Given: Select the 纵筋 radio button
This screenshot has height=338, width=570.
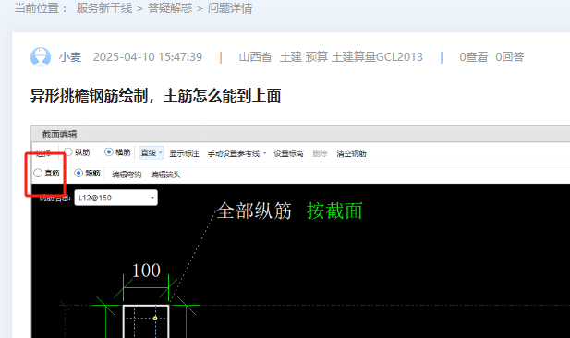Looking at the screenshot, I should click(x=68, y=152).
